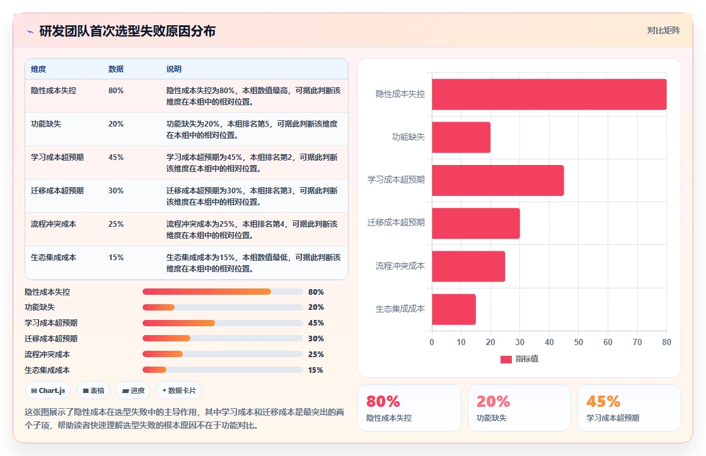The height and width of the screenshot is (456, 706).
Task: Click the 隐性成本失控为80% description cell
Action: pos(253,96)
